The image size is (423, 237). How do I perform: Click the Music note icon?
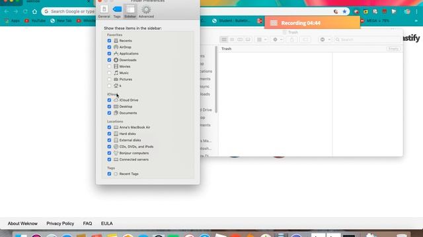tap(116, 73)
